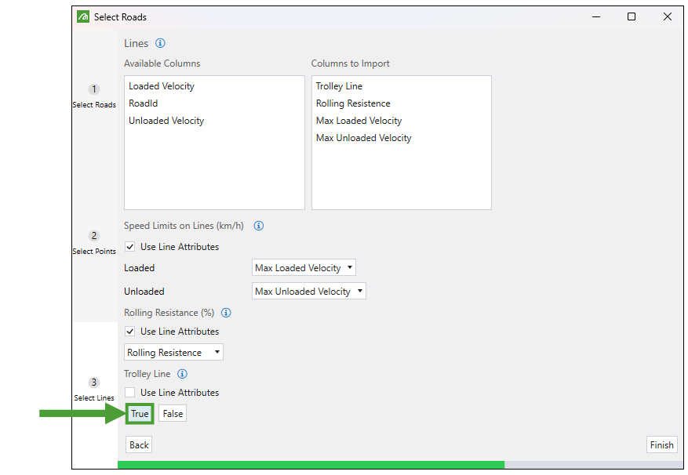Click the green wizard progress bar
The image size is (688, 475).
click(311, 465)
